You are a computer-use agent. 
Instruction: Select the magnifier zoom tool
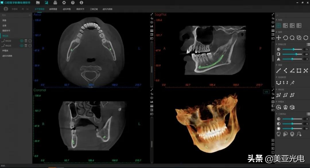[x=292, y=38]
